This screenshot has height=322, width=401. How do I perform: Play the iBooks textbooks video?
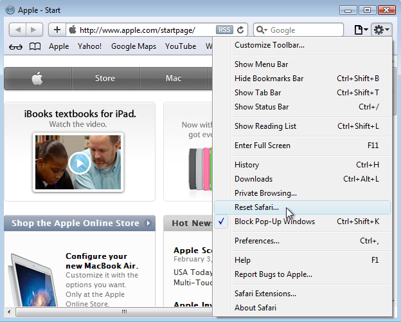pos(80,164)
